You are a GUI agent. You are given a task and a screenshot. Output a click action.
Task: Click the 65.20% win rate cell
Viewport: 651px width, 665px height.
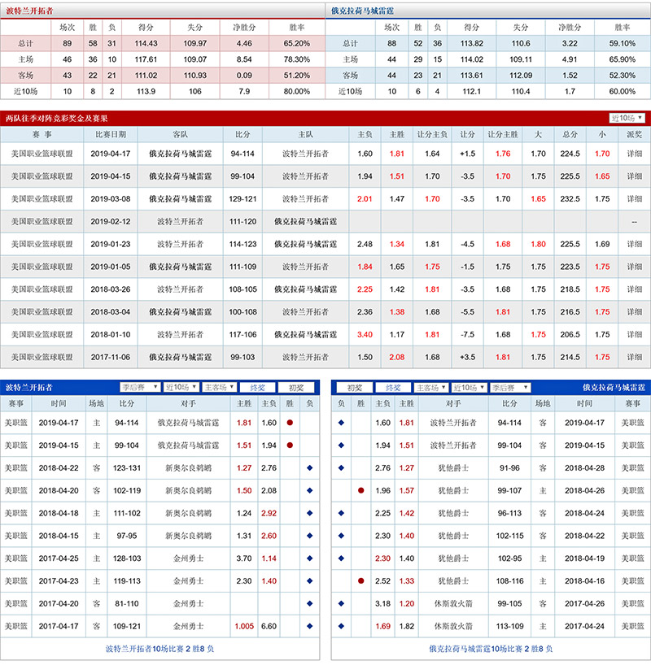coord(297,43)
